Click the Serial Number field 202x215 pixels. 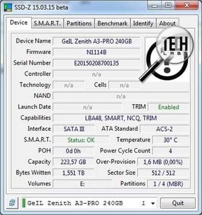(x=97, y=63)
